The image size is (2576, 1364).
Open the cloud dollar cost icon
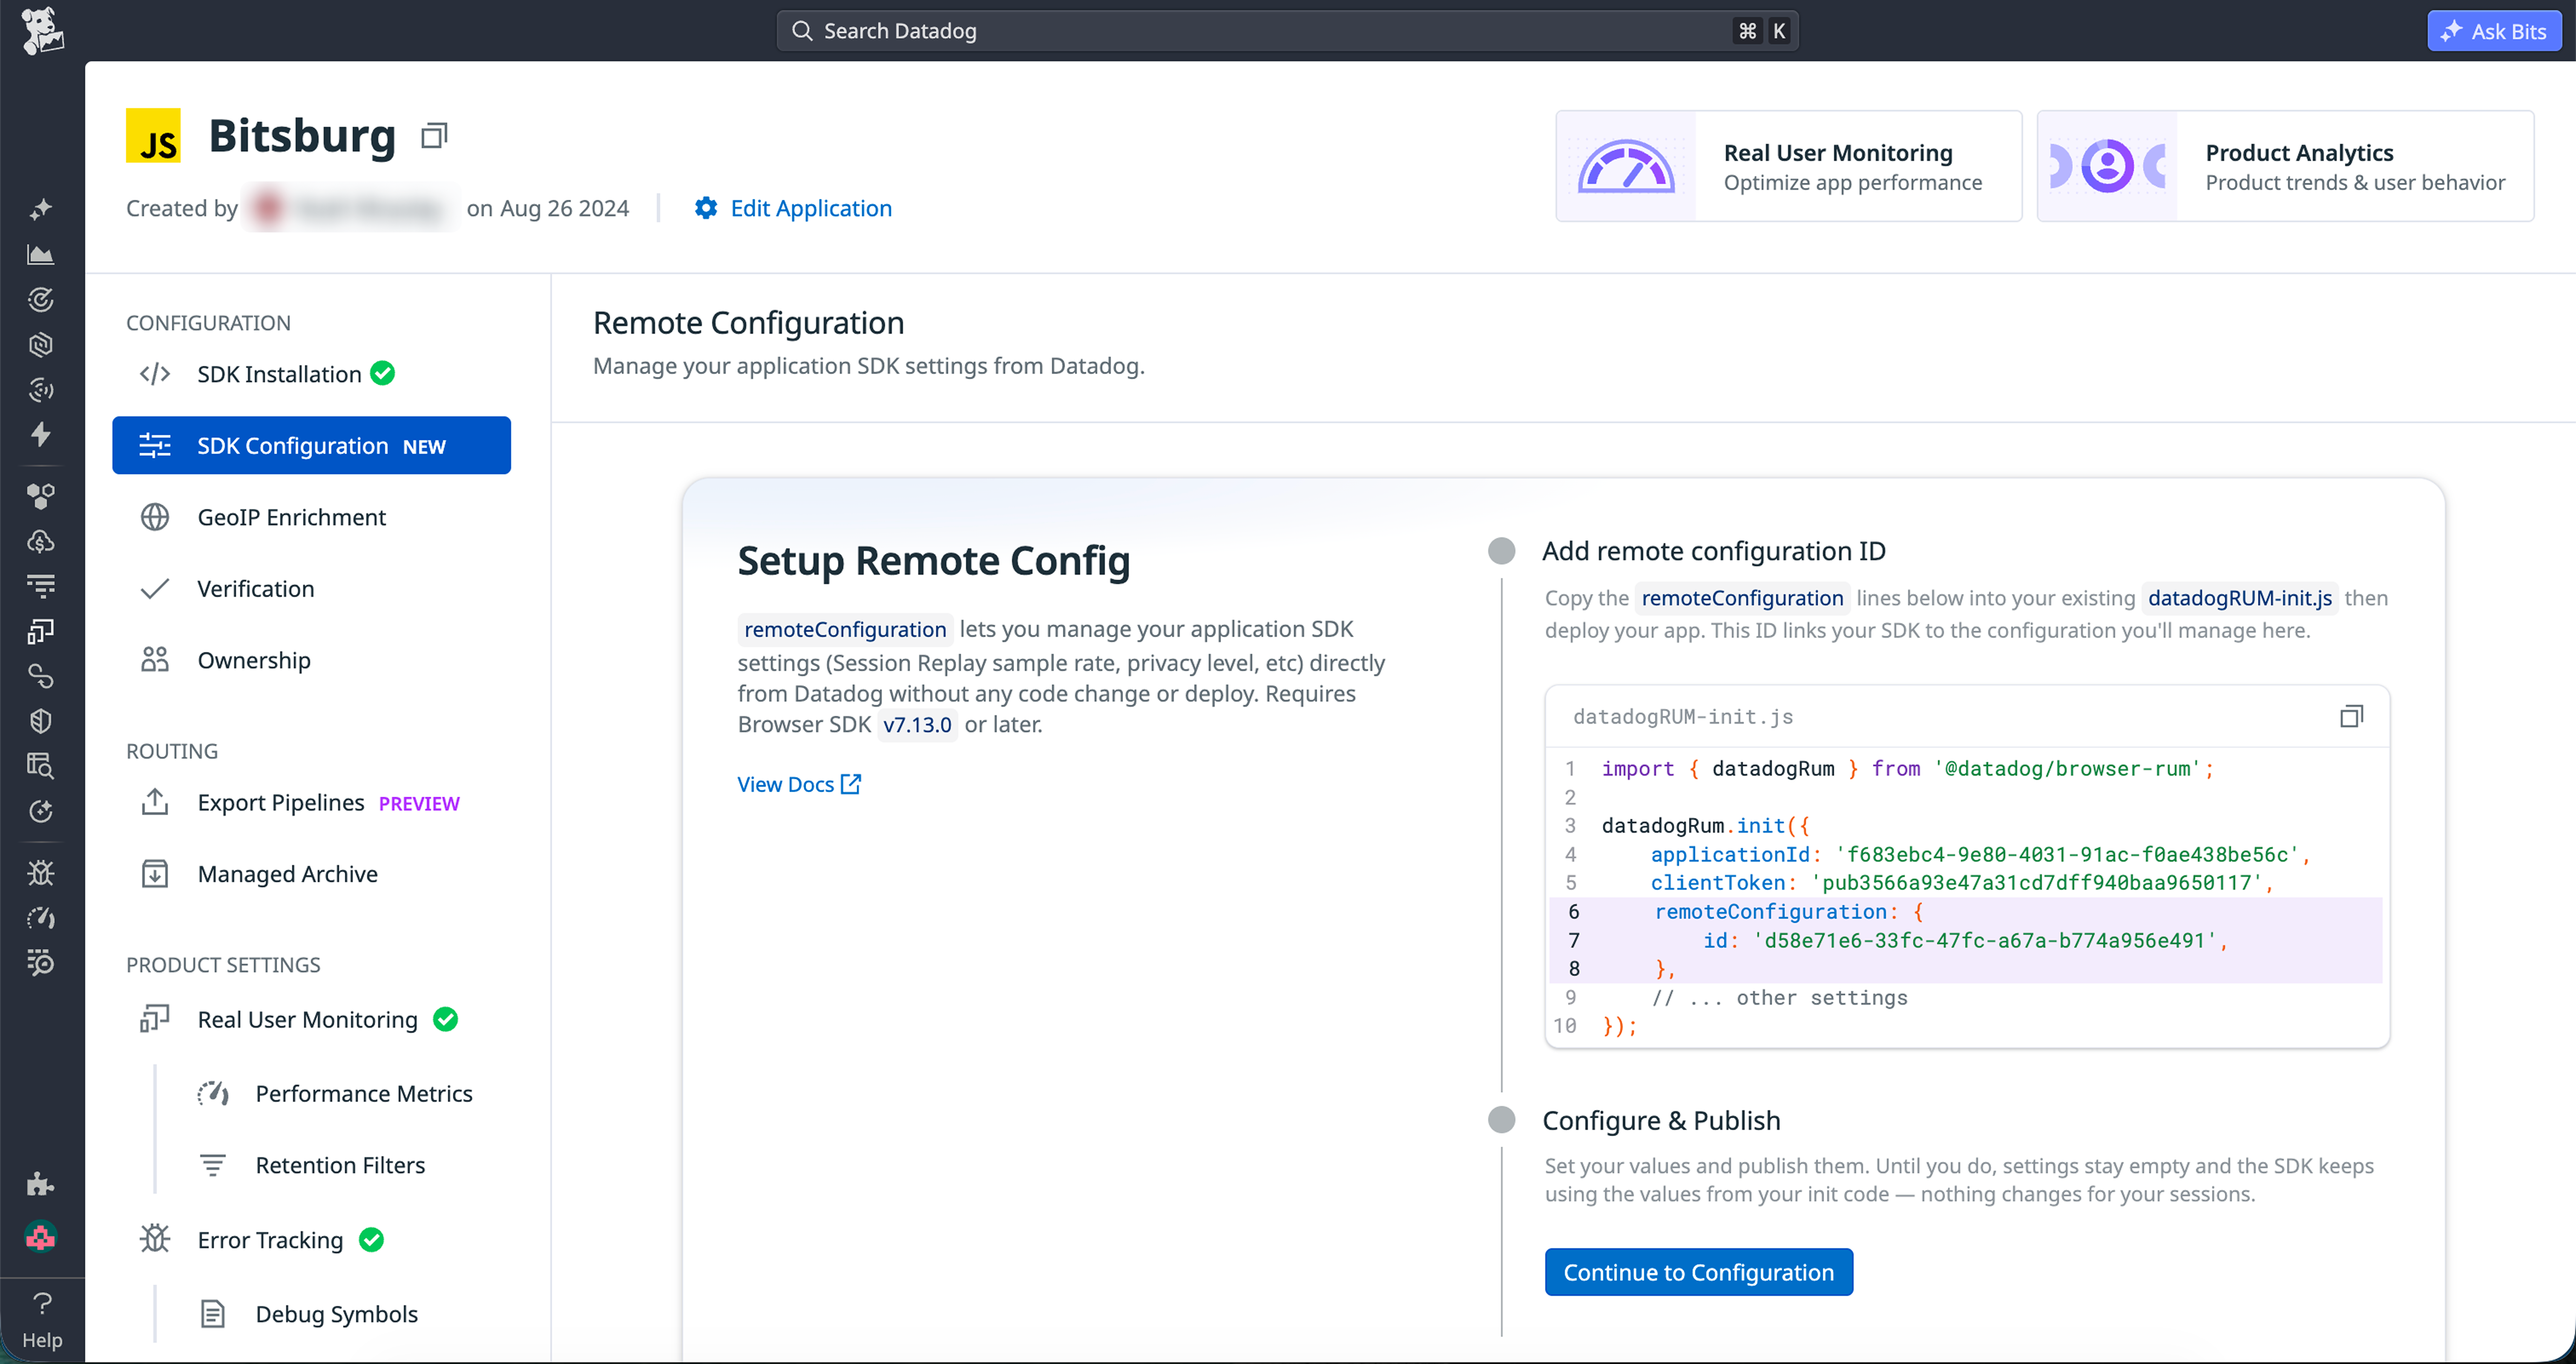[x=41, y=542]
